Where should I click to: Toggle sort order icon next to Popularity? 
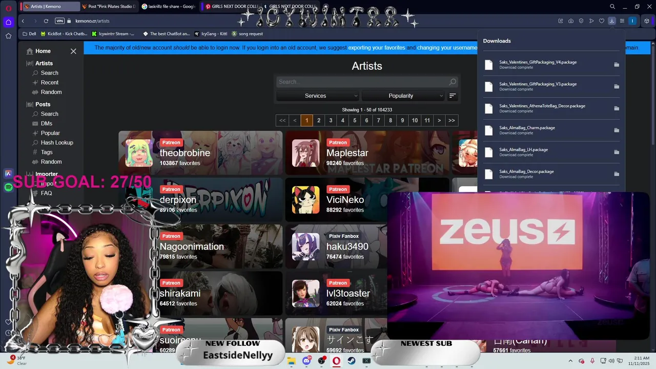coord(453,96)
